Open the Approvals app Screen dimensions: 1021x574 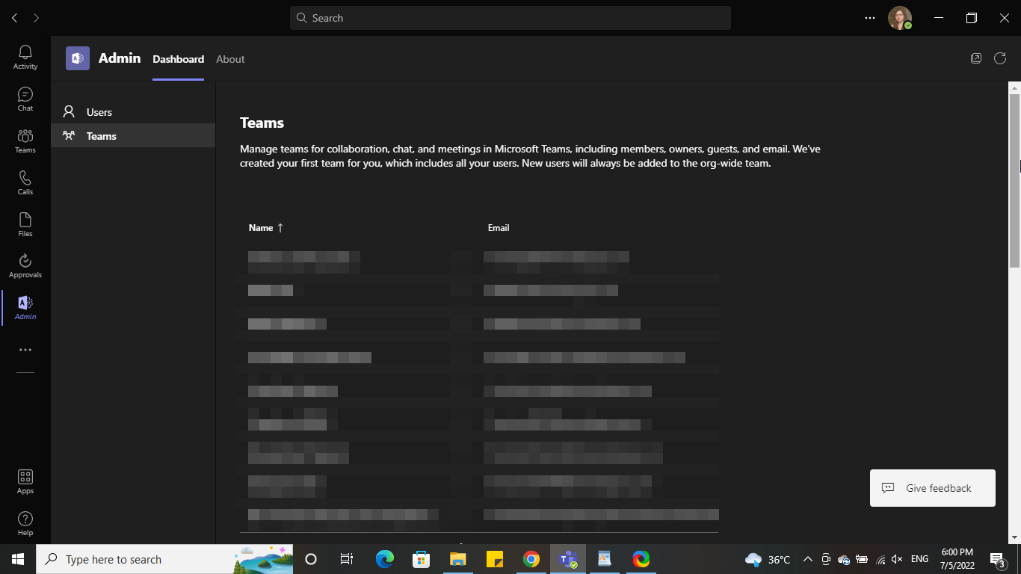point(25,265)
